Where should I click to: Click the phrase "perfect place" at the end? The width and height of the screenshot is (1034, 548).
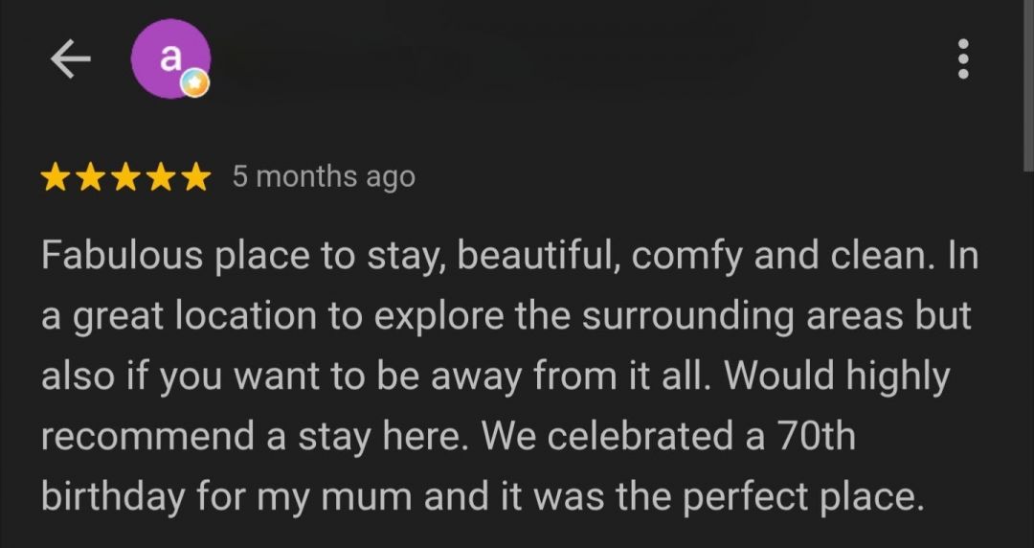click(x=802, y=498)
